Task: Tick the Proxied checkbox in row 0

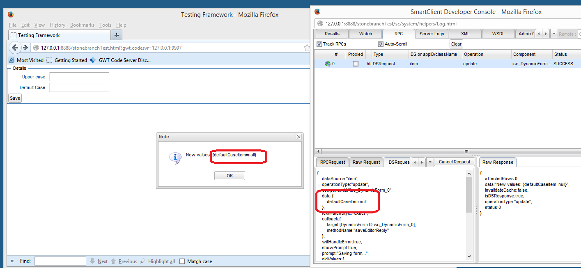Action: (356, 64)
